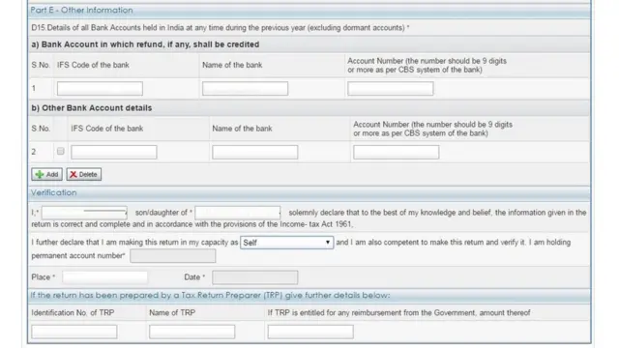Click the Date input field
619x348 pixels.
pos(255,277)
